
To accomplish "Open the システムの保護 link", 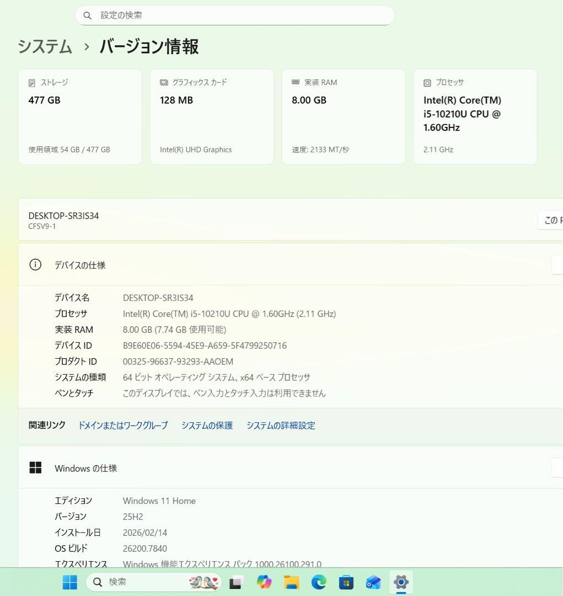I will coord(207,425).
